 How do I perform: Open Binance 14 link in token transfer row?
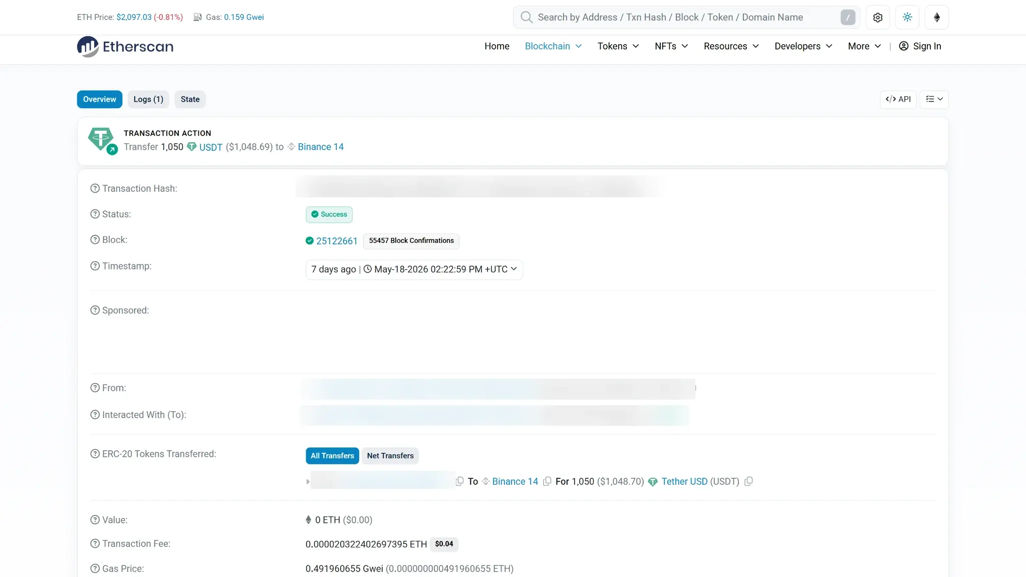[515, 481]
